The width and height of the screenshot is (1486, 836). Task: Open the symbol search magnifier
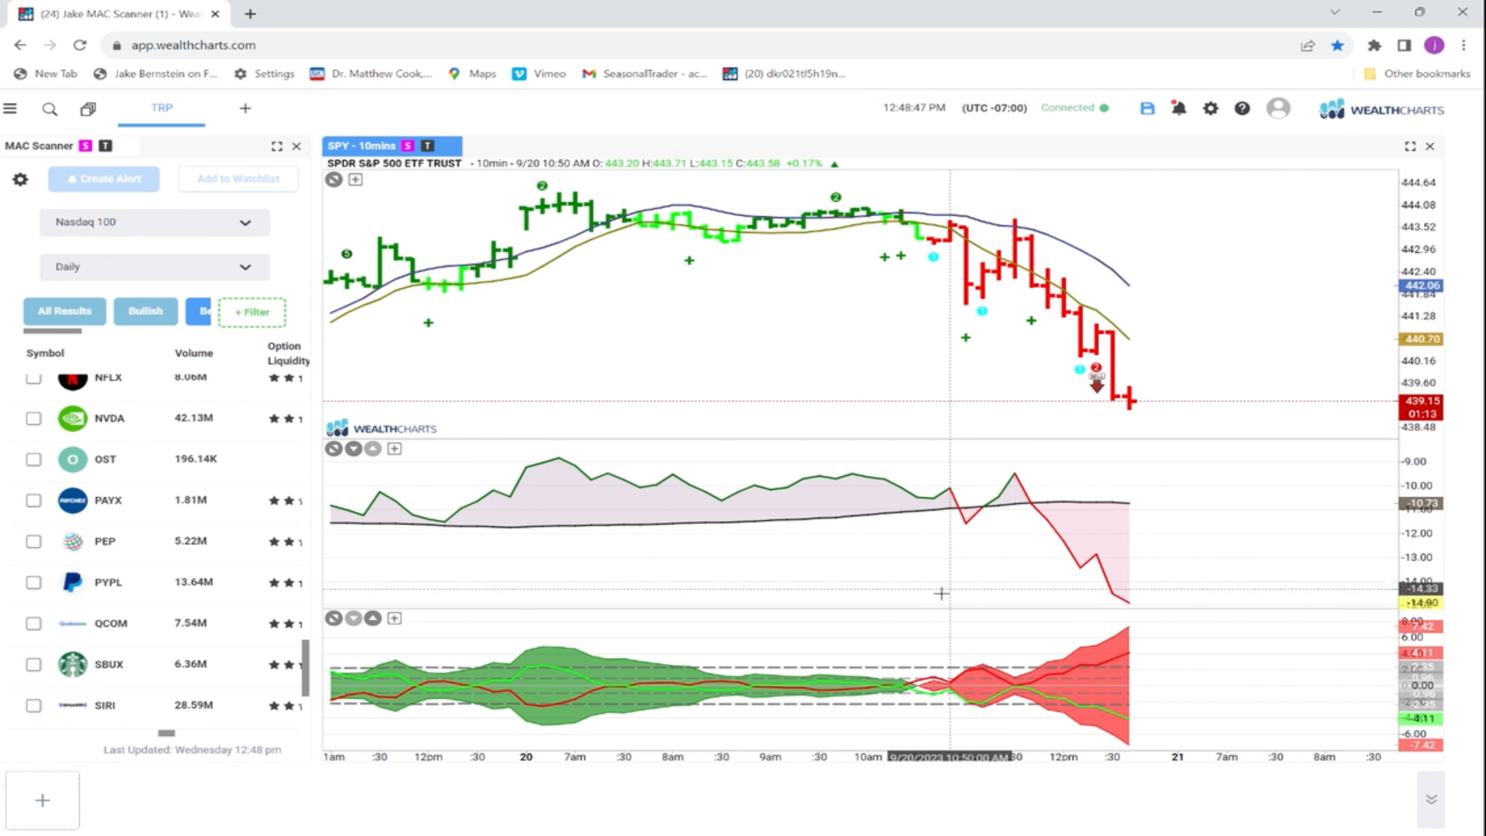coord(50,109)
